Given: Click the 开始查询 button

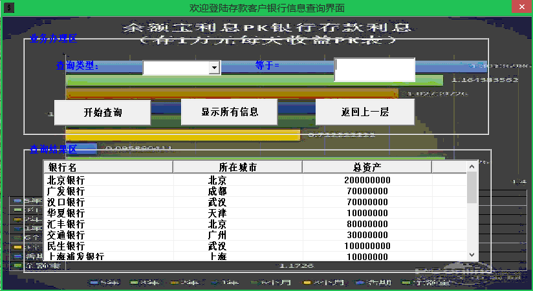Looking at the screenshot, I should [103, 112].
